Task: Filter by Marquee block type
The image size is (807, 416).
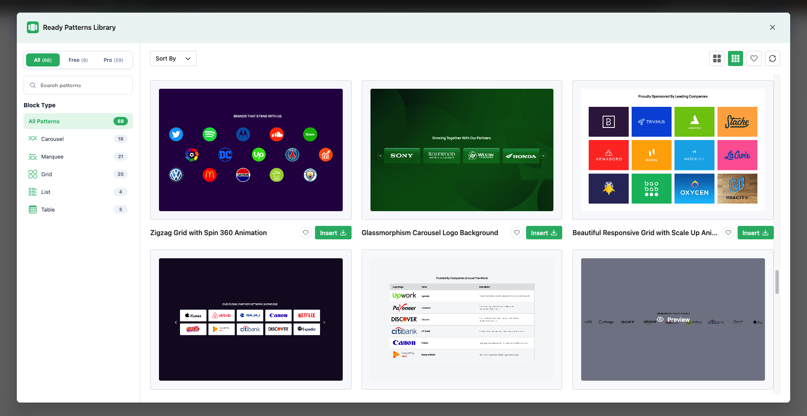Action: point(78,156)
